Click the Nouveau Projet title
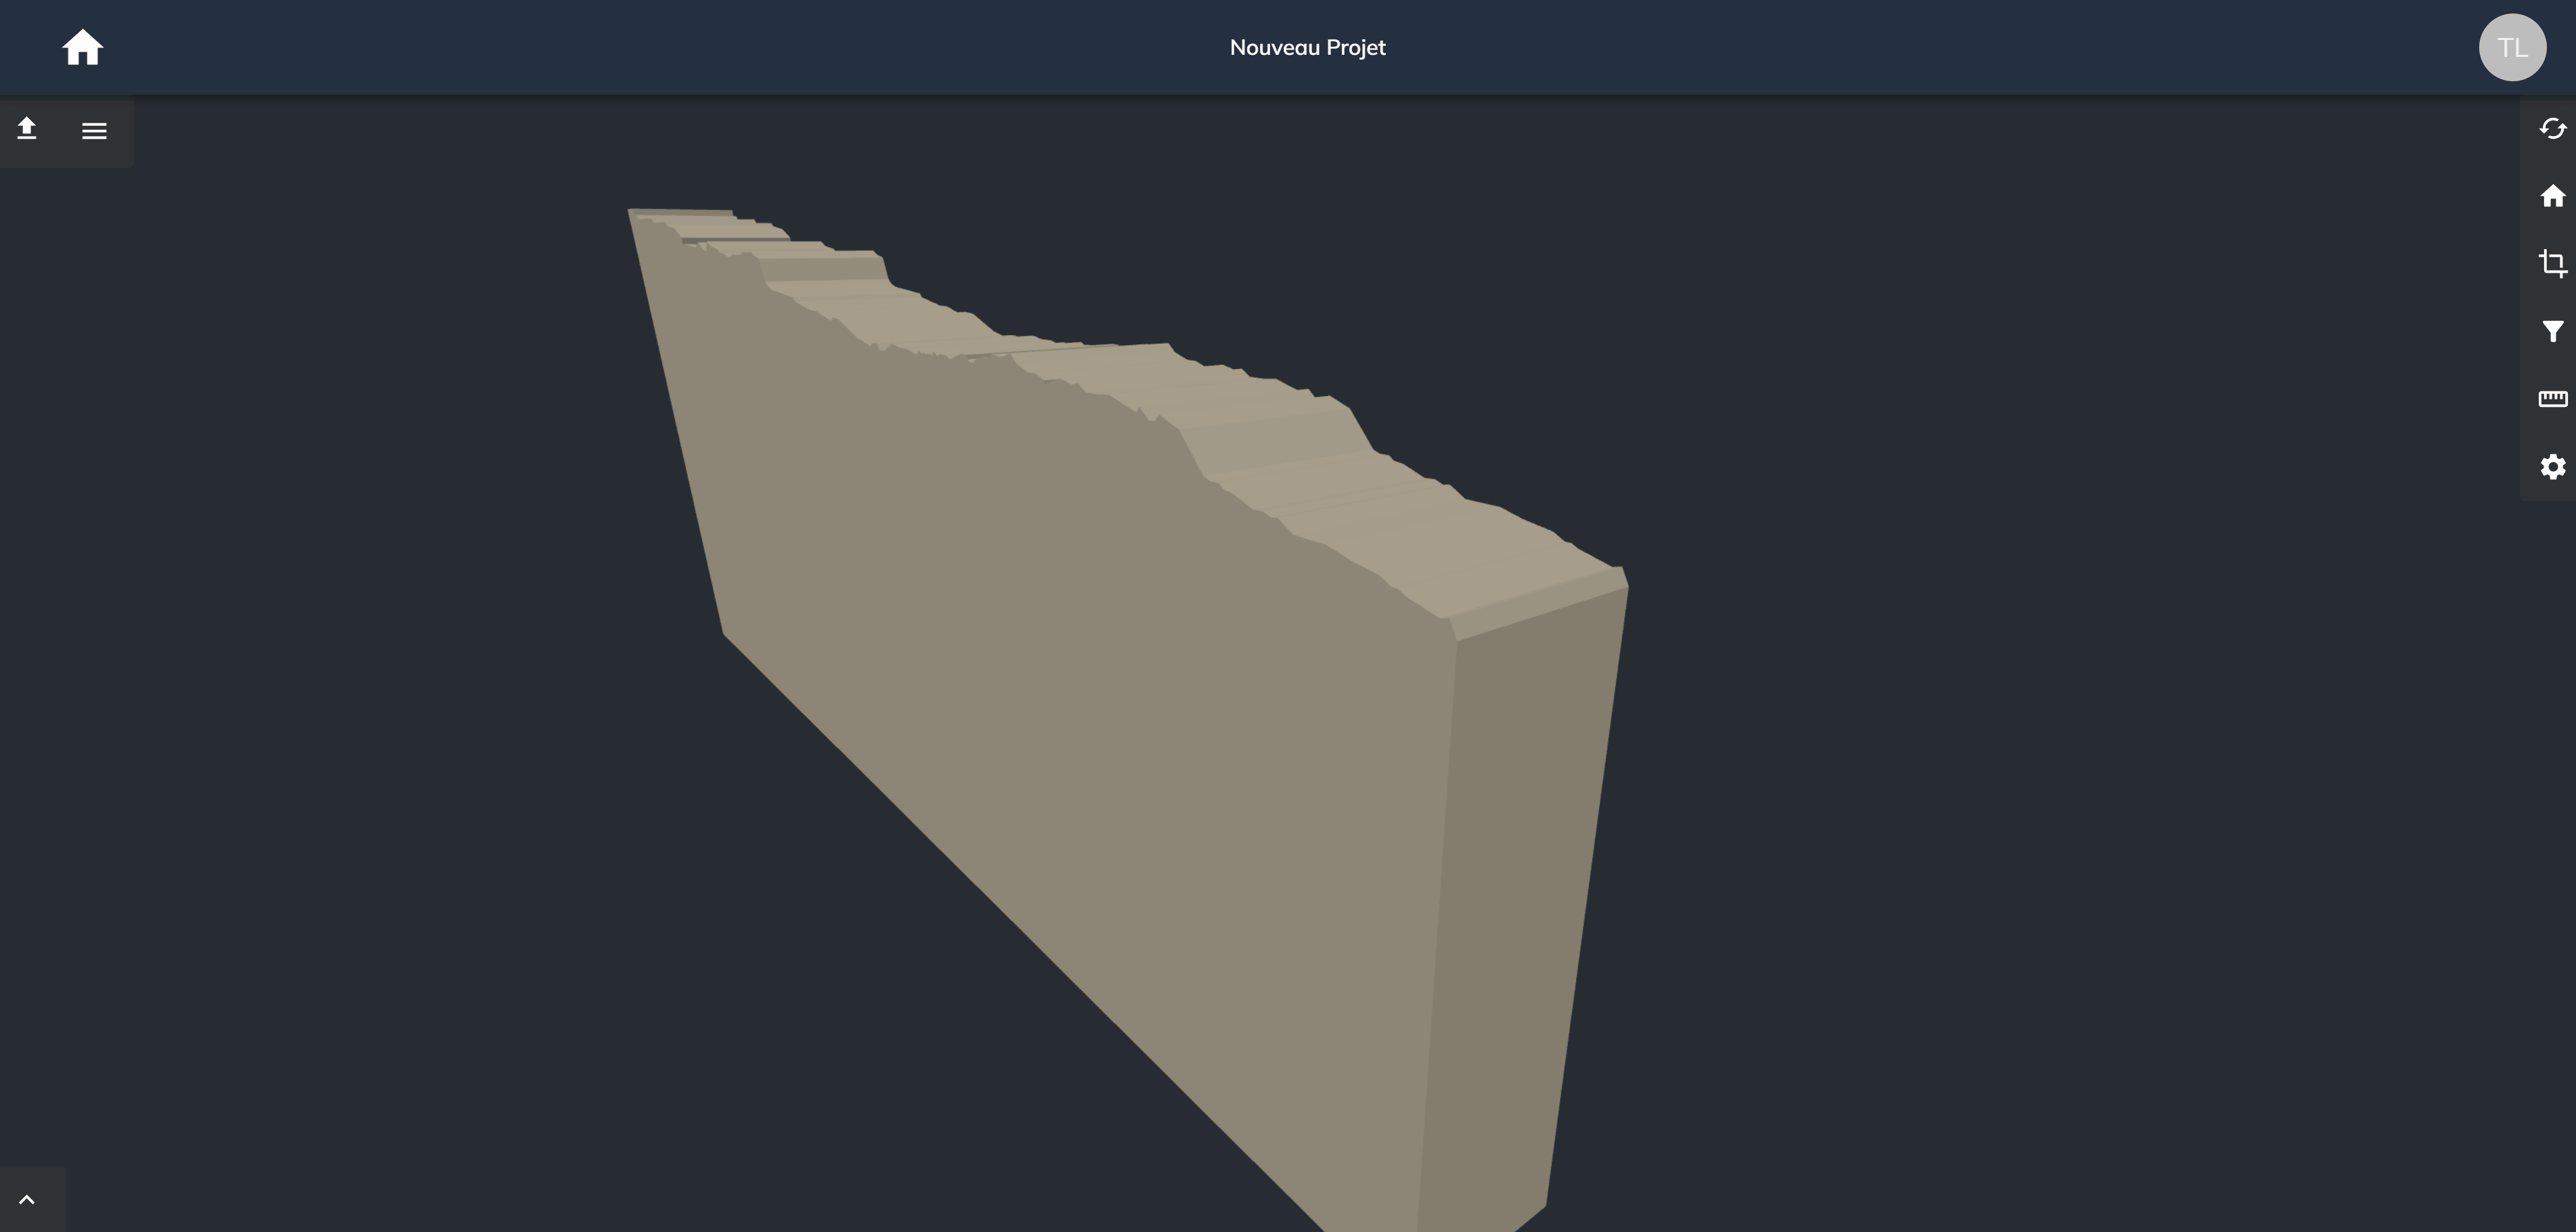The width and height of the screenshot is (2576, 1232). pos(1307,47)
